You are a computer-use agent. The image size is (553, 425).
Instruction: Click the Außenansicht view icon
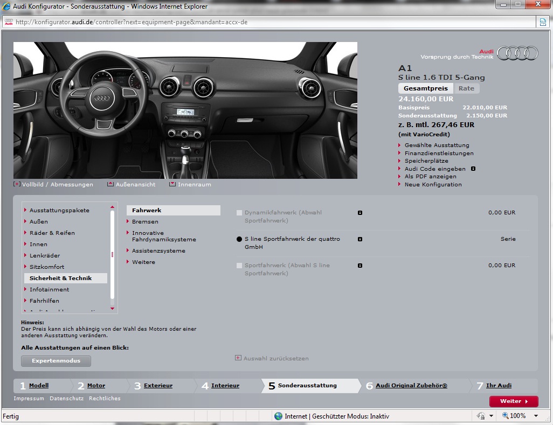pos(110,184)
